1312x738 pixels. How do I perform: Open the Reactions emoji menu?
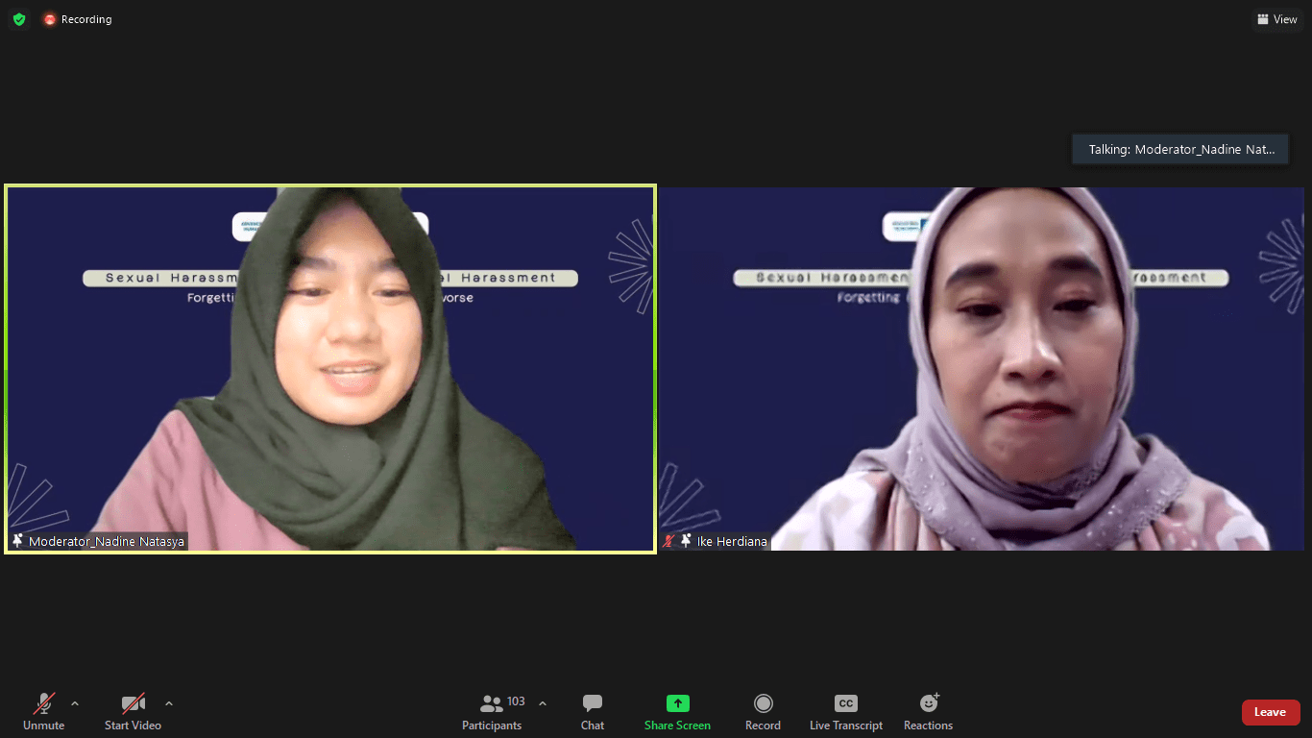(x=928, y=712)
